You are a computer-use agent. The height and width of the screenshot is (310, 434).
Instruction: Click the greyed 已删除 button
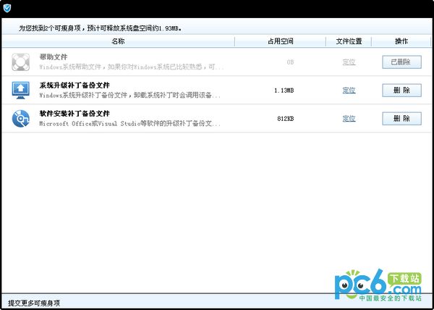(x=401, y=62)
